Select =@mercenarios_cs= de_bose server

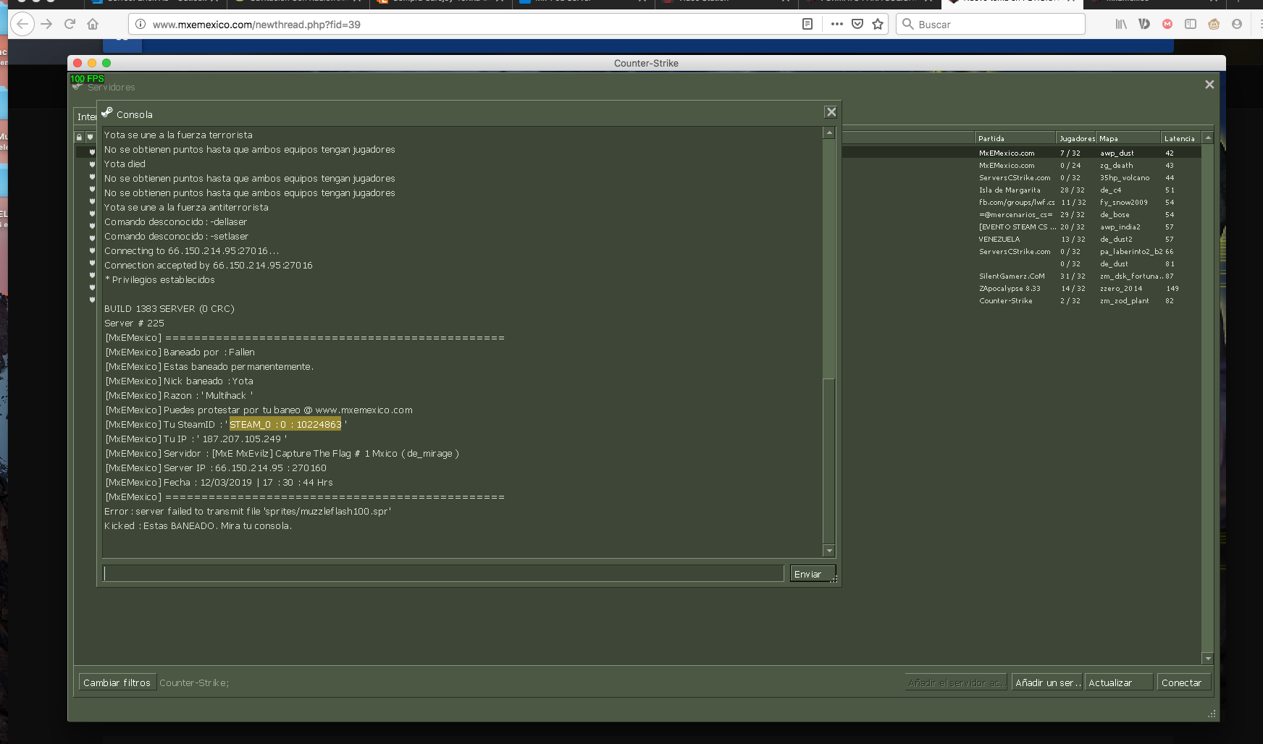[x=1021, y=214]
